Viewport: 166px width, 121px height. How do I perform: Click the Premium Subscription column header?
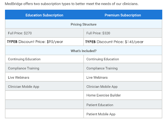coord(123,15)
